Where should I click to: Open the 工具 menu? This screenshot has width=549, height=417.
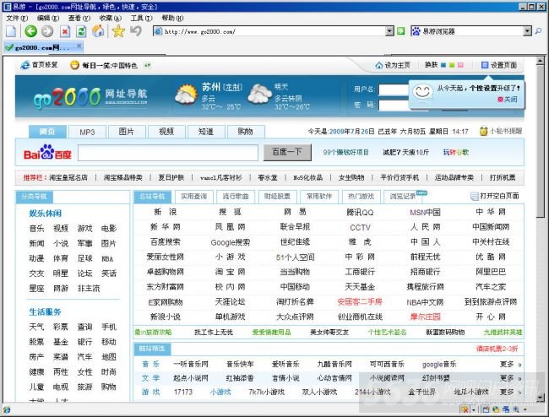[x=141, y=18]
